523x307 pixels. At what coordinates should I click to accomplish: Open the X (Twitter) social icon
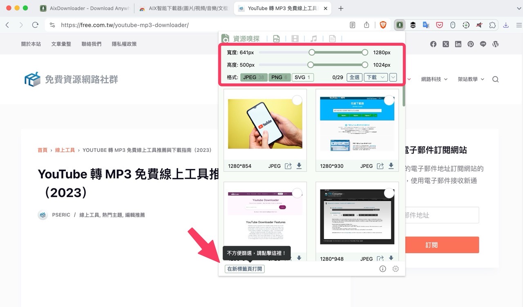pos(446,44)
